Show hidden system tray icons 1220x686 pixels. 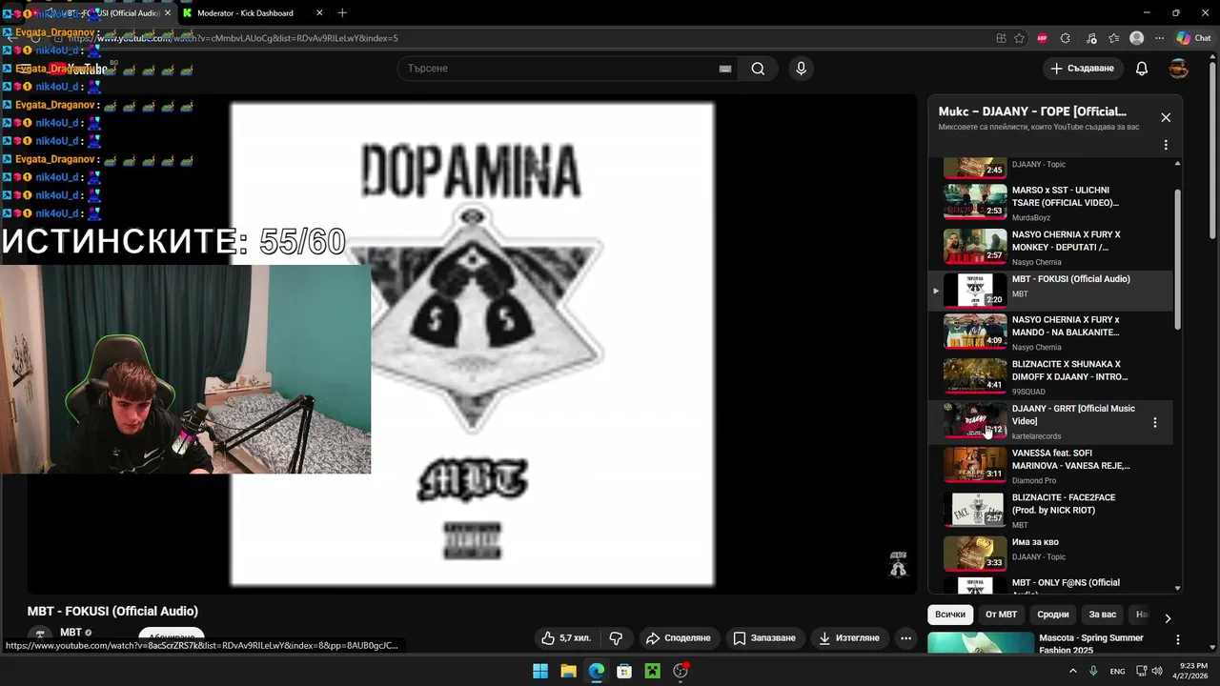pyautogui.click(x=1073, y=671)
